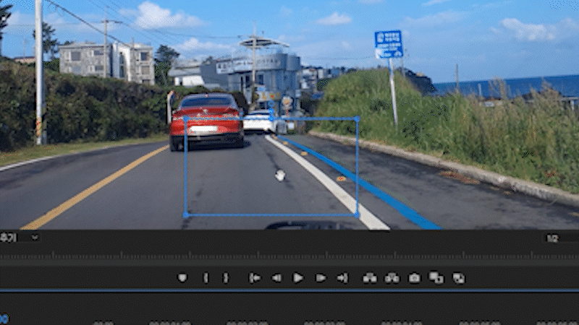Select the mask's top-left corner vertex

click(x=186, y=118)
